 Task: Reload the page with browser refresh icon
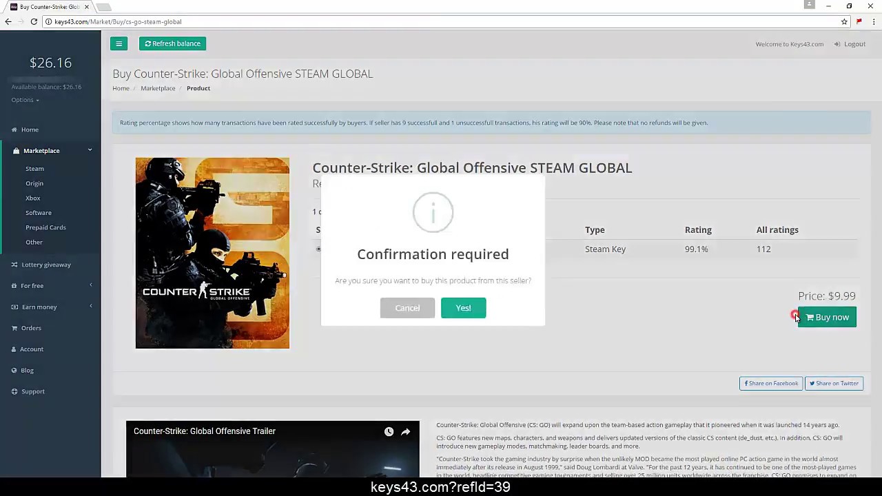point(34,21)
